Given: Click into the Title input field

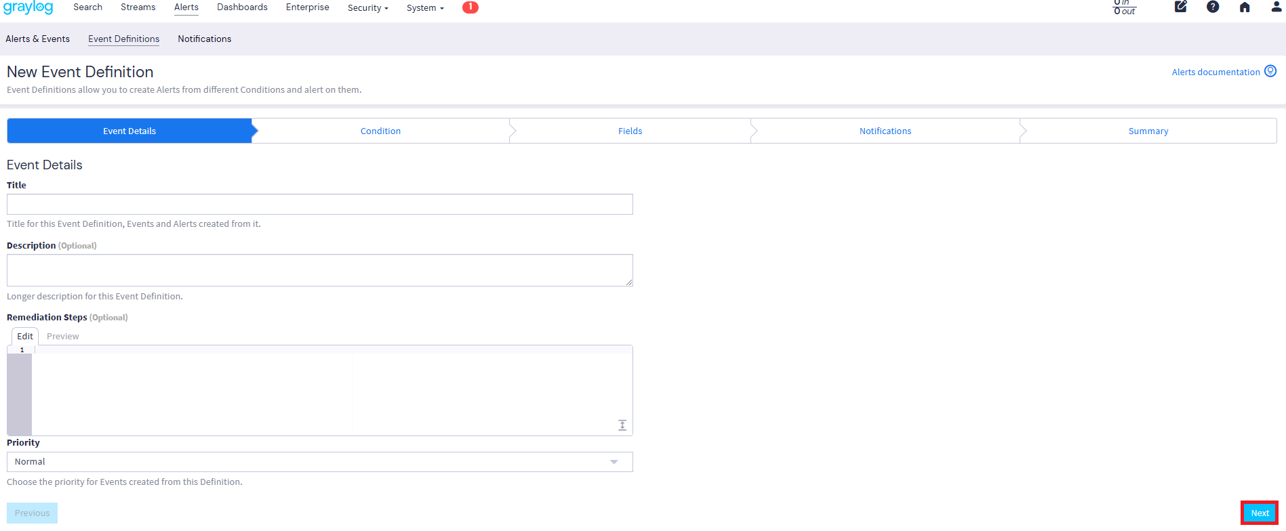Looking at the screenshot, I should coord(319,205).
